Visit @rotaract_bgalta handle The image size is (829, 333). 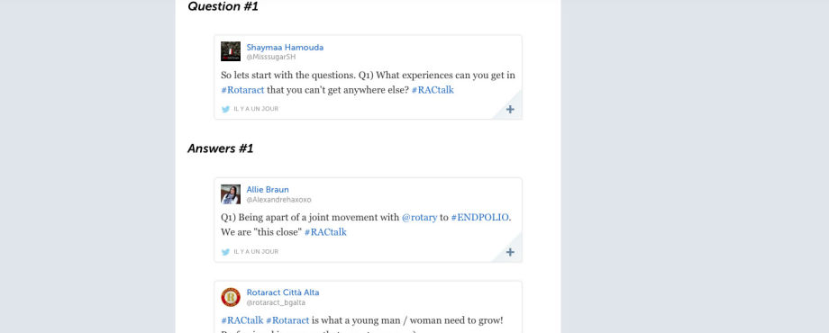276,303
